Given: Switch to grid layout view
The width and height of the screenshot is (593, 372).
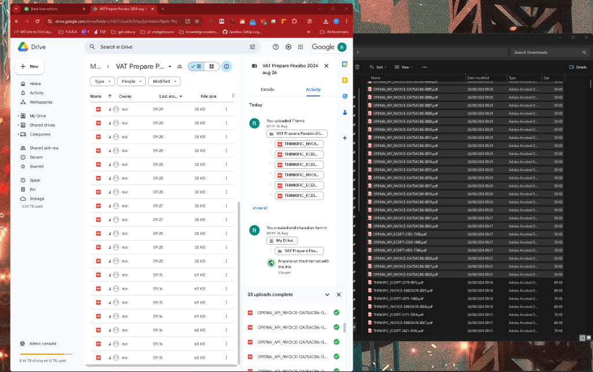Looking at the screenshot, I should pos(211,67).
